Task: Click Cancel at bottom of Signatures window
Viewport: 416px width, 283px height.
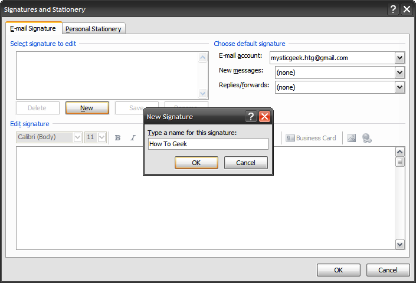Action: [x=388, y=270]
